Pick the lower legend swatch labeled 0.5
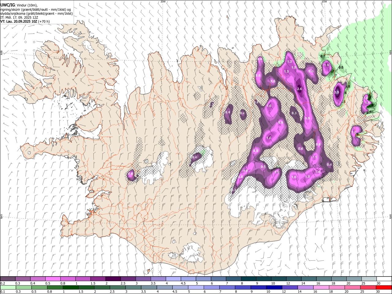Screen dimensions: 392x294 pos(39,287)
